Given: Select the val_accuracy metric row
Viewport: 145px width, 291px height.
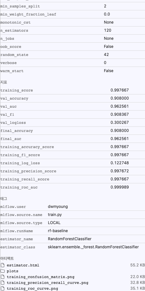Looking at the screenshot, I should [x=72, y=98].
